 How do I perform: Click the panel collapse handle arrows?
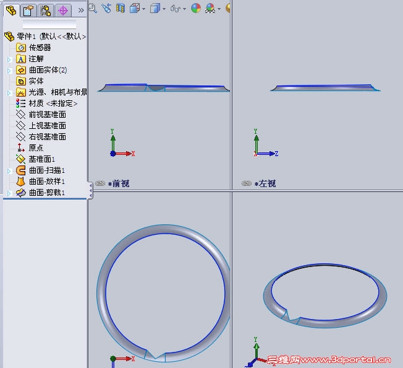tap(90, 190)
